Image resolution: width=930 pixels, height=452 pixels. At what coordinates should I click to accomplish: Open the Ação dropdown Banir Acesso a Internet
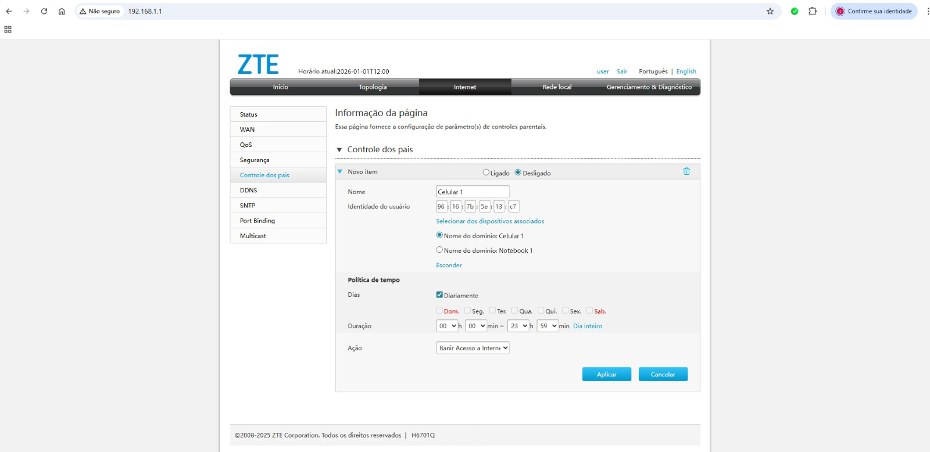(x=473, y=348)
